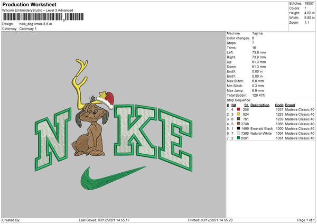Click the Production Worksheet title

pos(29,4)
